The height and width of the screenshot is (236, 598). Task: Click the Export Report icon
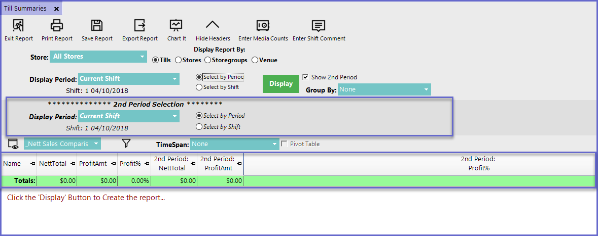139,26
